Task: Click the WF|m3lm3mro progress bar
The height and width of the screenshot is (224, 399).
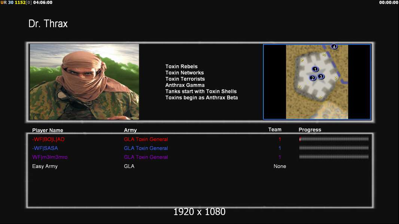Action: click(334, 157)
